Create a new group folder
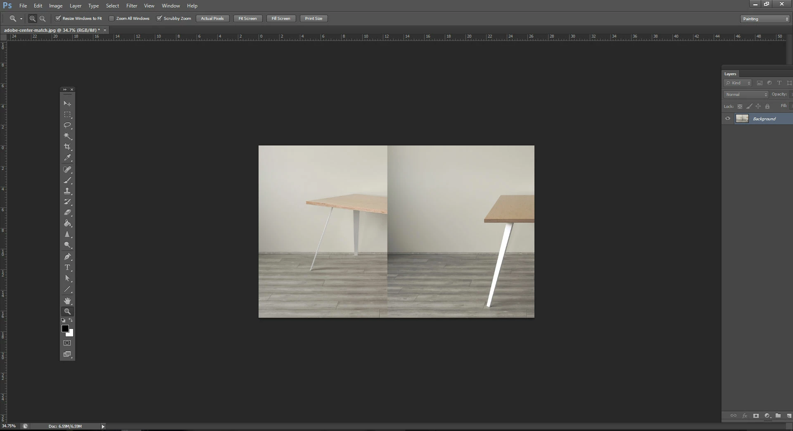The image size is (793, 431). (778, 416)
